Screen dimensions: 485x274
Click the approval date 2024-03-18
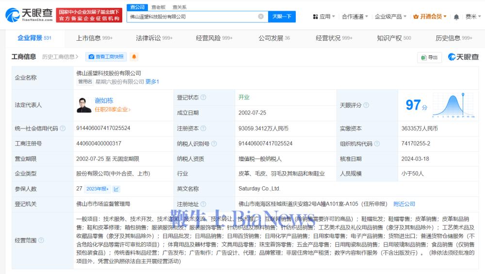[x=415, y=159]
